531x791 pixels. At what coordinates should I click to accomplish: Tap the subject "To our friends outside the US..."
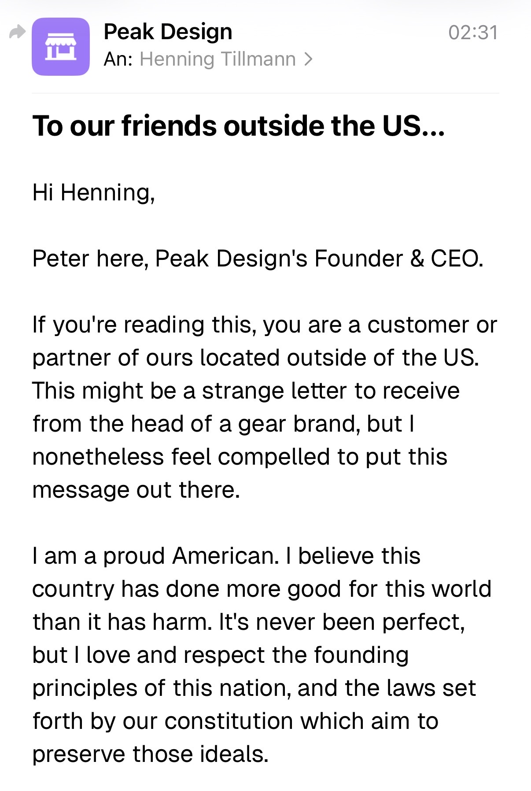coord(238,126)
